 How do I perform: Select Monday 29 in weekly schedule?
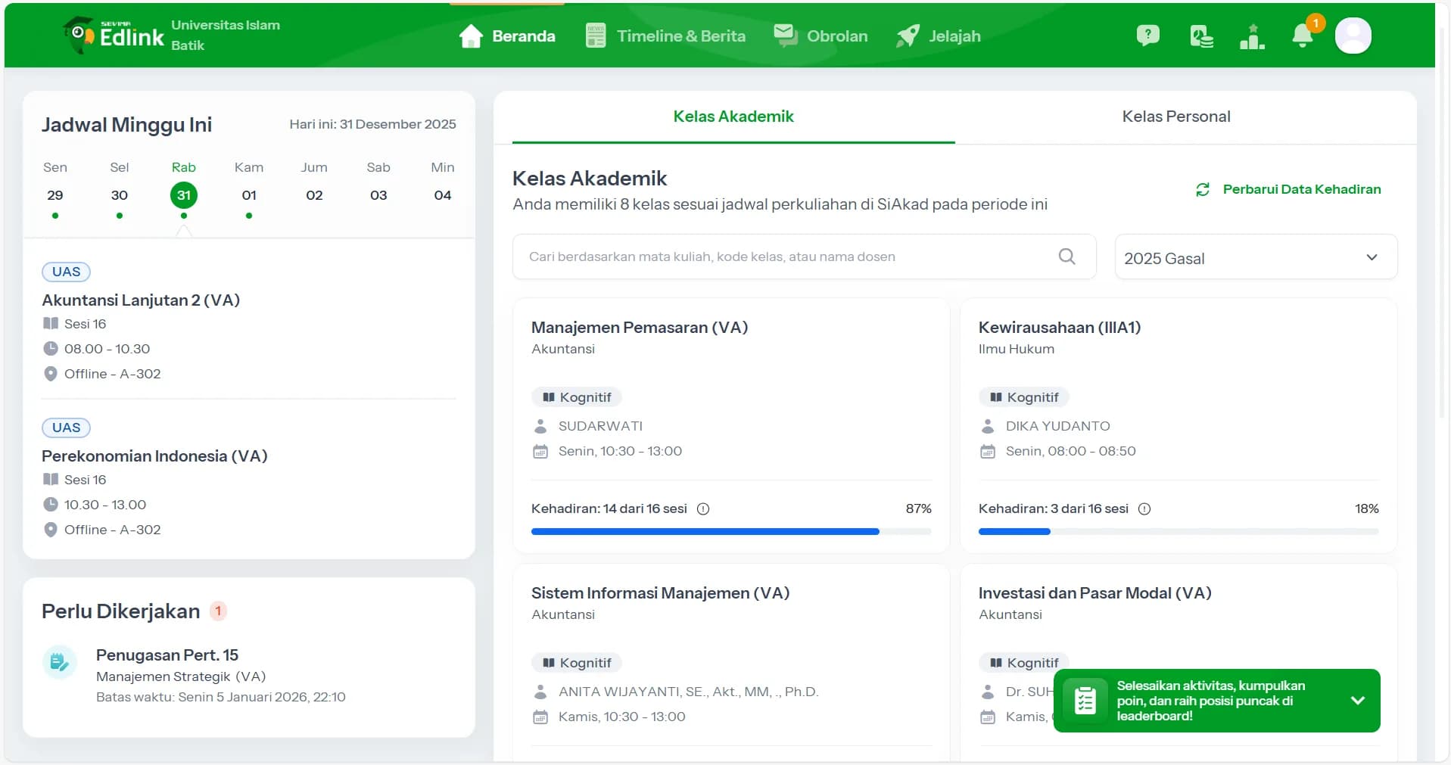(55, 194)
